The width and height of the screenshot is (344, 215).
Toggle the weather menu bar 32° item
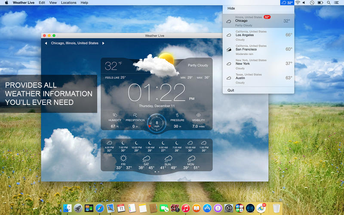287,3
